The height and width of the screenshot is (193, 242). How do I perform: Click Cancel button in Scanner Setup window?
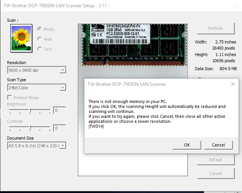click(x=216, y=174)
